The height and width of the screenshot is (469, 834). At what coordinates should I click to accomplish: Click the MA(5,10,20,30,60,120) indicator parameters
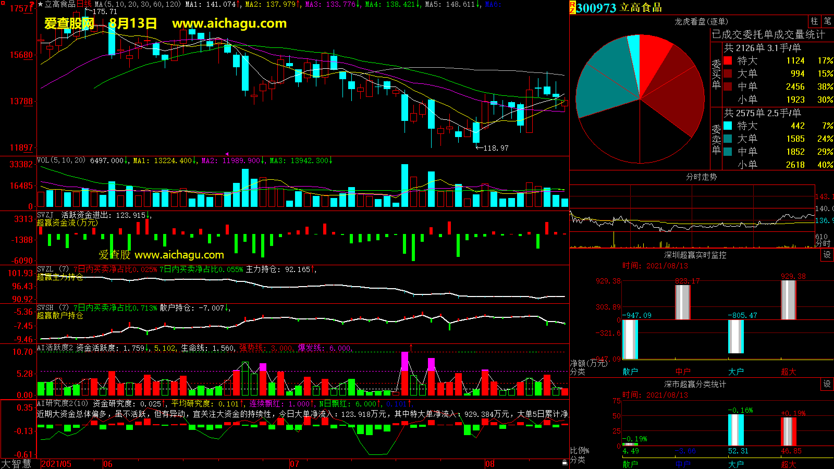[x=138, y=4]
